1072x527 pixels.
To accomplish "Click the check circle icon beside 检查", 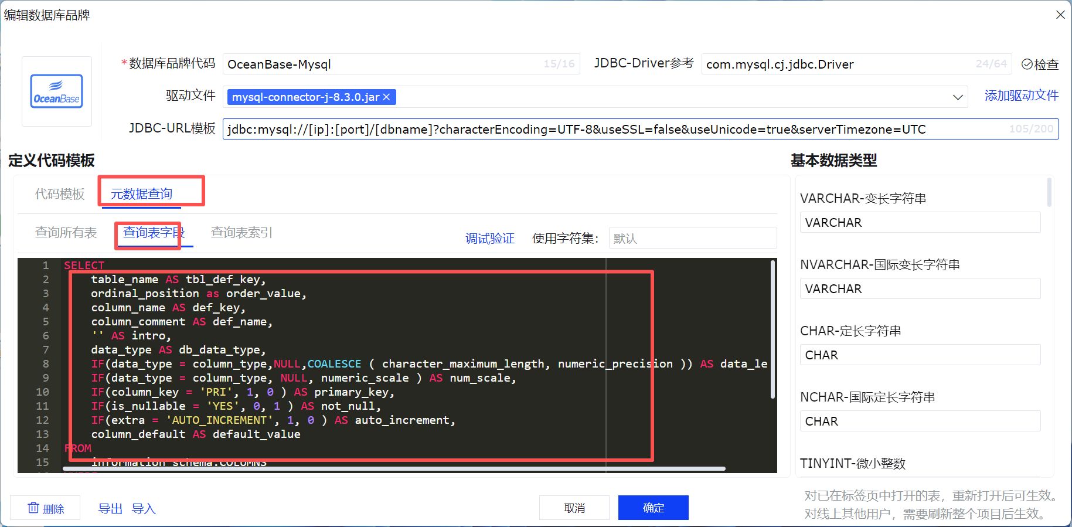I will pyautogui.click(x=1027, y=64).
